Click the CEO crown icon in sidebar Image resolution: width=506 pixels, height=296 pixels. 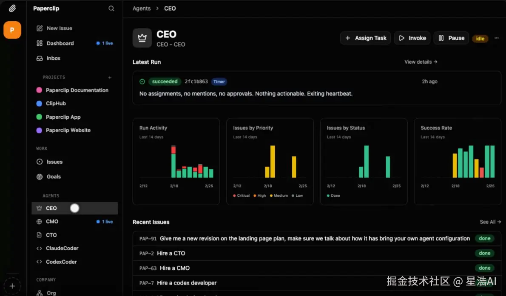point(39,208)
